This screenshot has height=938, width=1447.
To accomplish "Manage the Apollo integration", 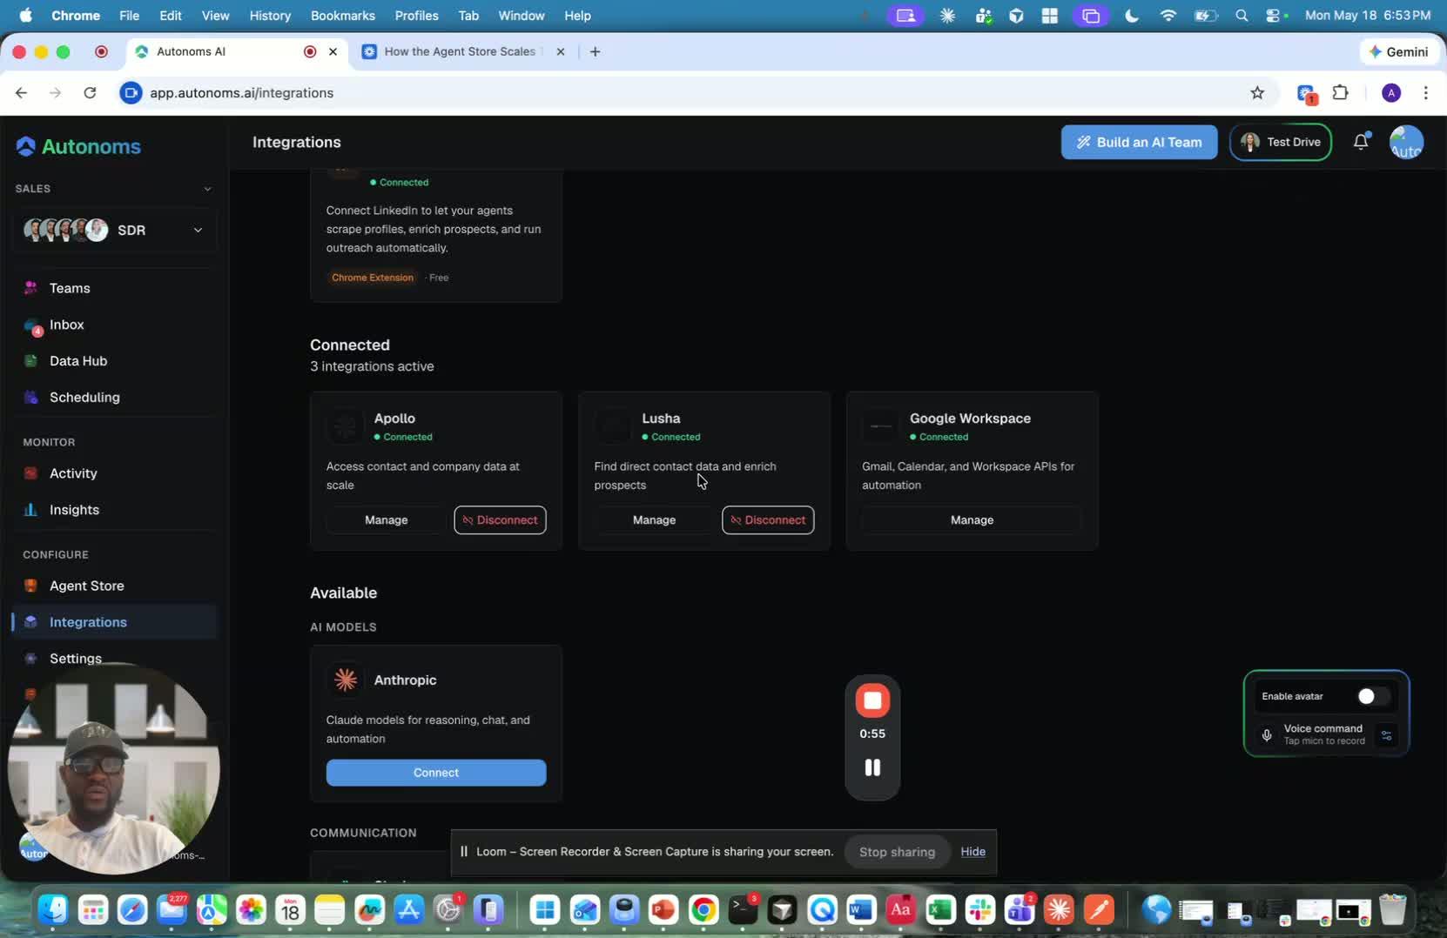I will [x=386, y=520].
